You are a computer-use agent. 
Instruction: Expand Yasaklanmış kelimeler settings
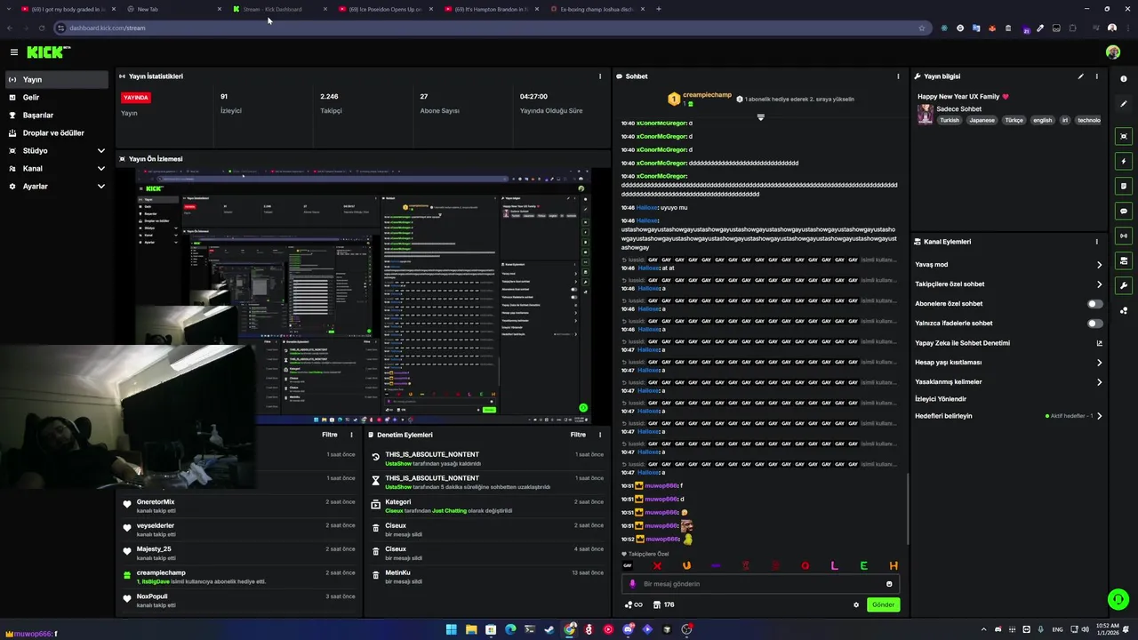point(1008,382)
